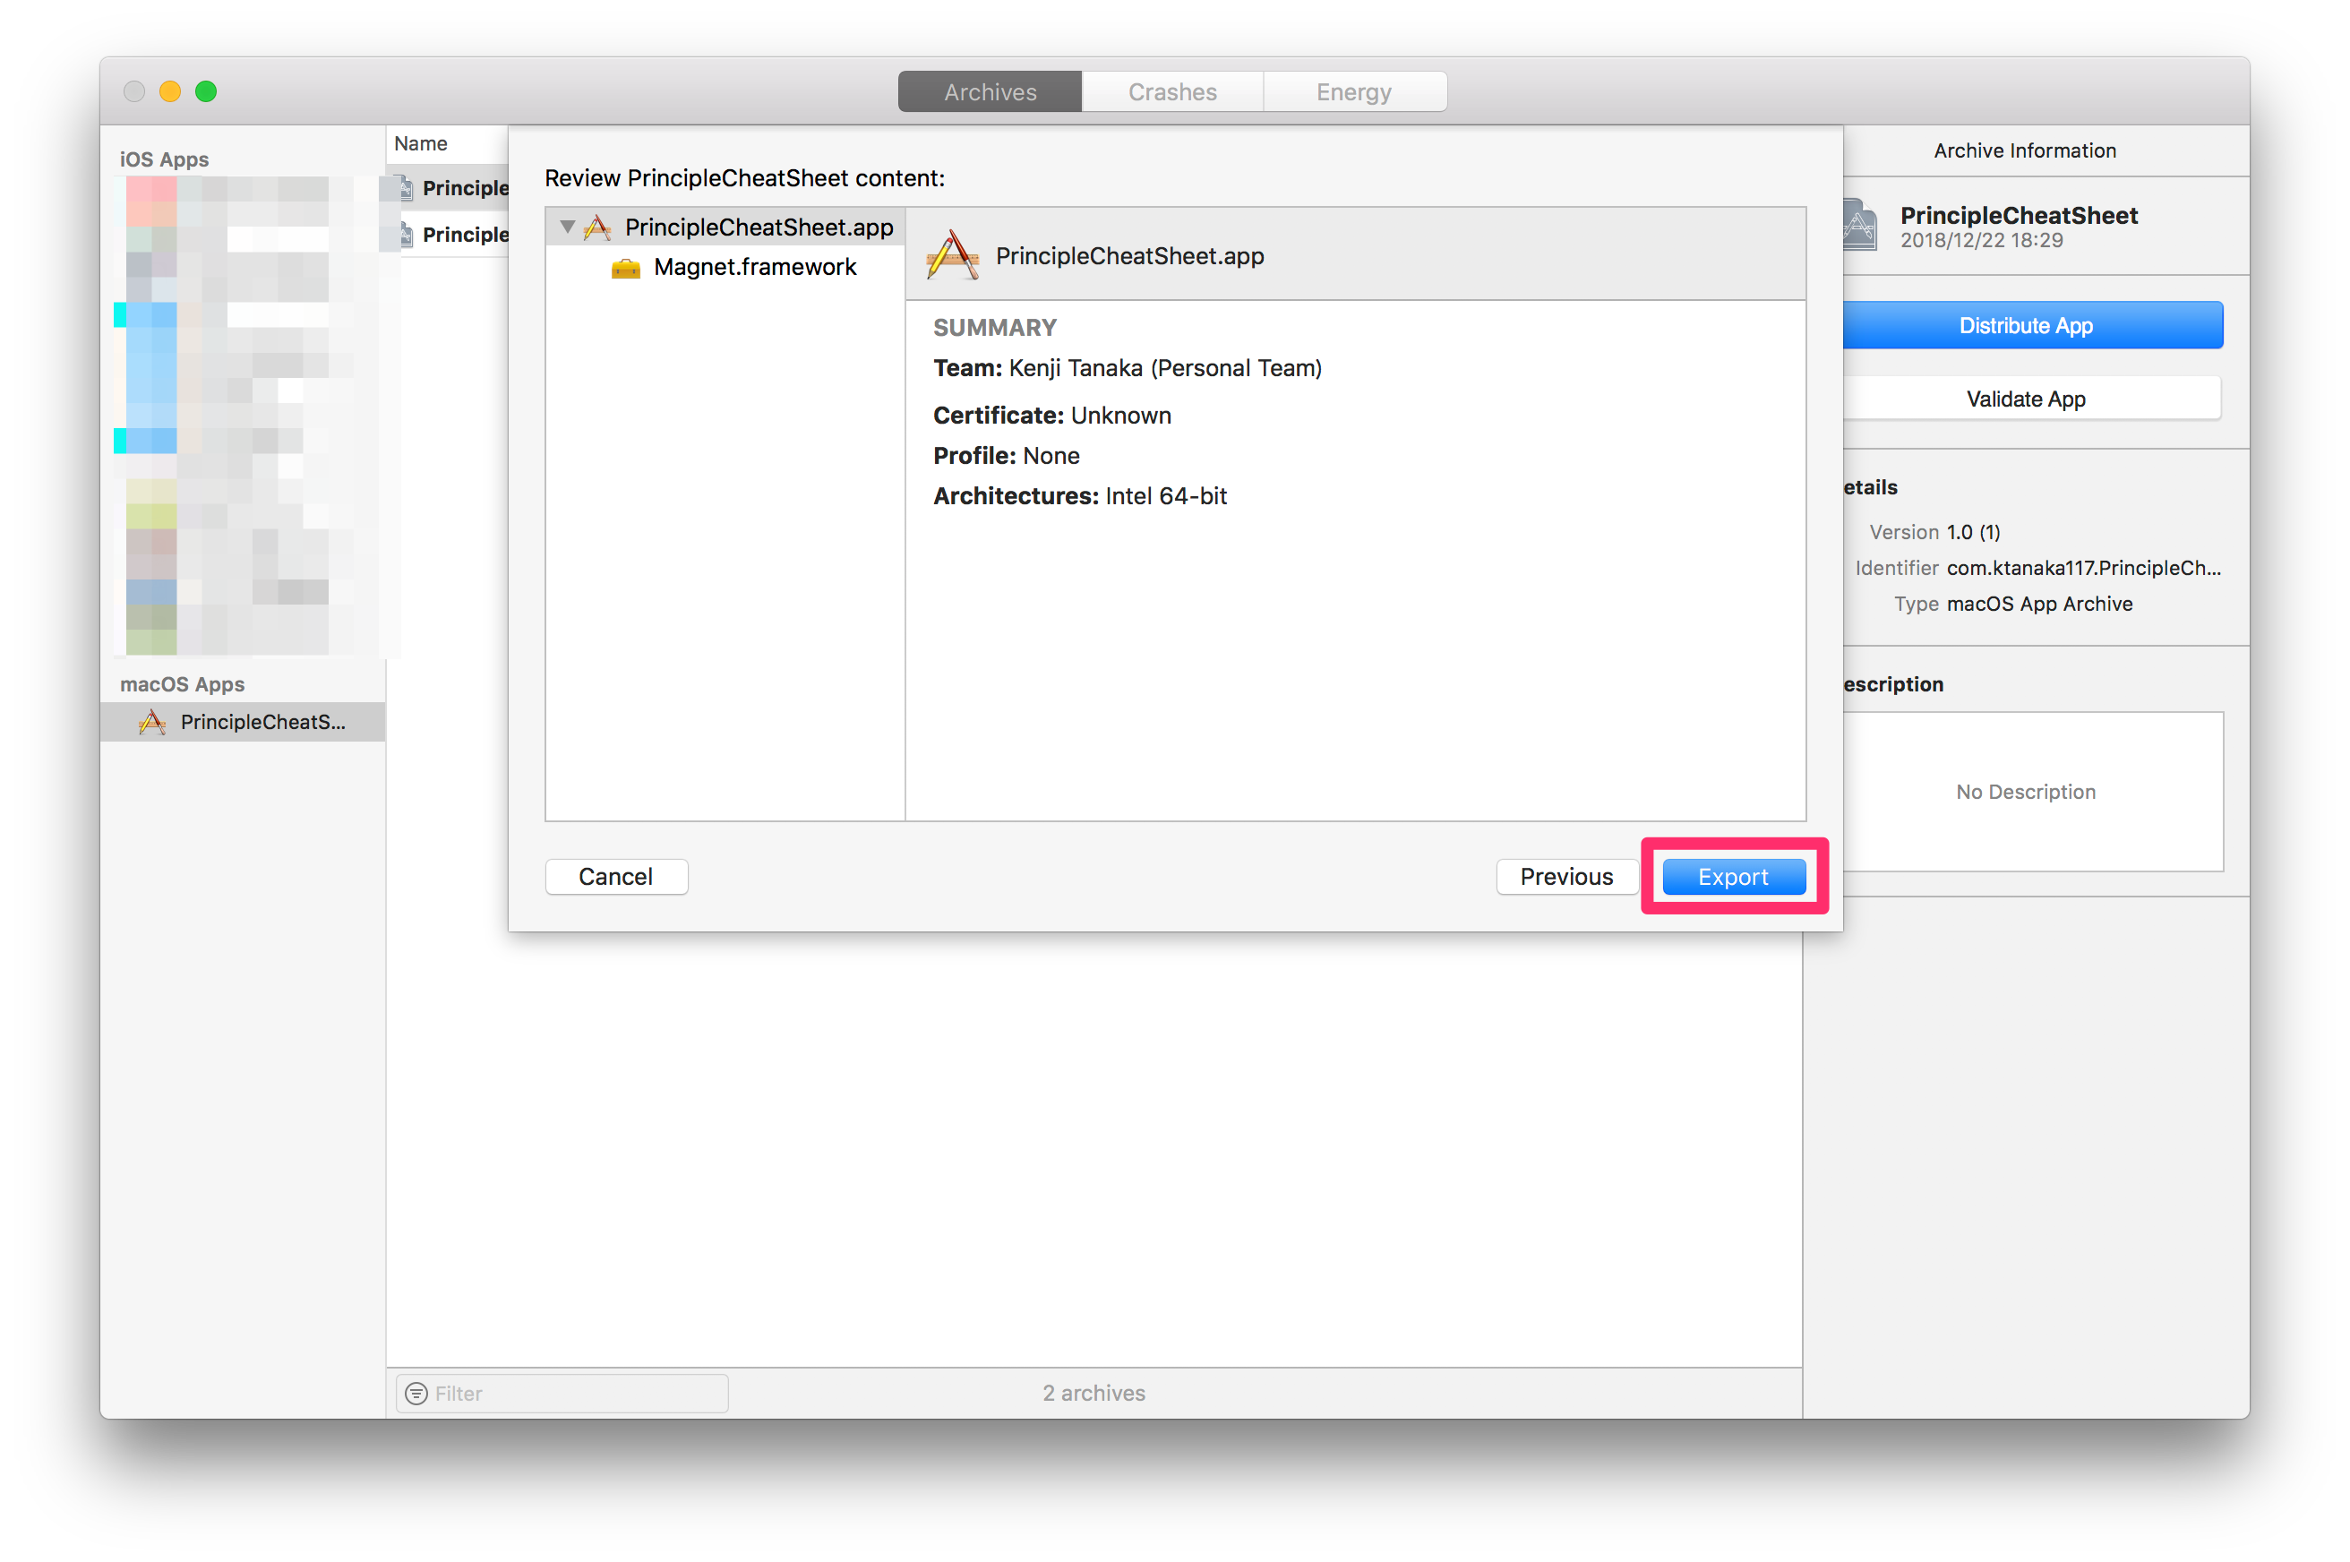
Task: Click the Certificate: Unknown line
Action: tap(1051, 416)
